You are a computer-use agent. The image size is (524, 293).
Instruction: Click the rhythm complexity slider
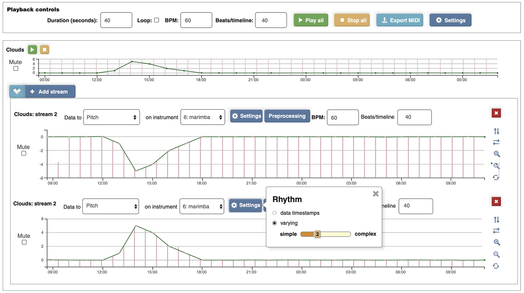pos(325,234)
